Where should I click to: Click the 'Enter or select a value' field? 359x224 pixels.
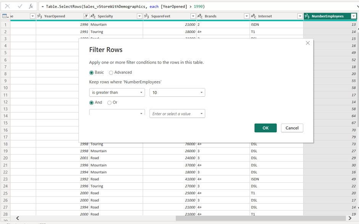pyautogui.click(x=174, y=114)
